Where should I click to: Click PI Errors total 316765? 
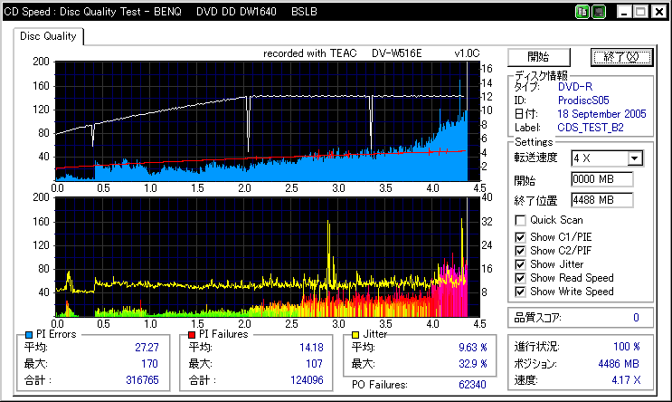tap(142, 380)
